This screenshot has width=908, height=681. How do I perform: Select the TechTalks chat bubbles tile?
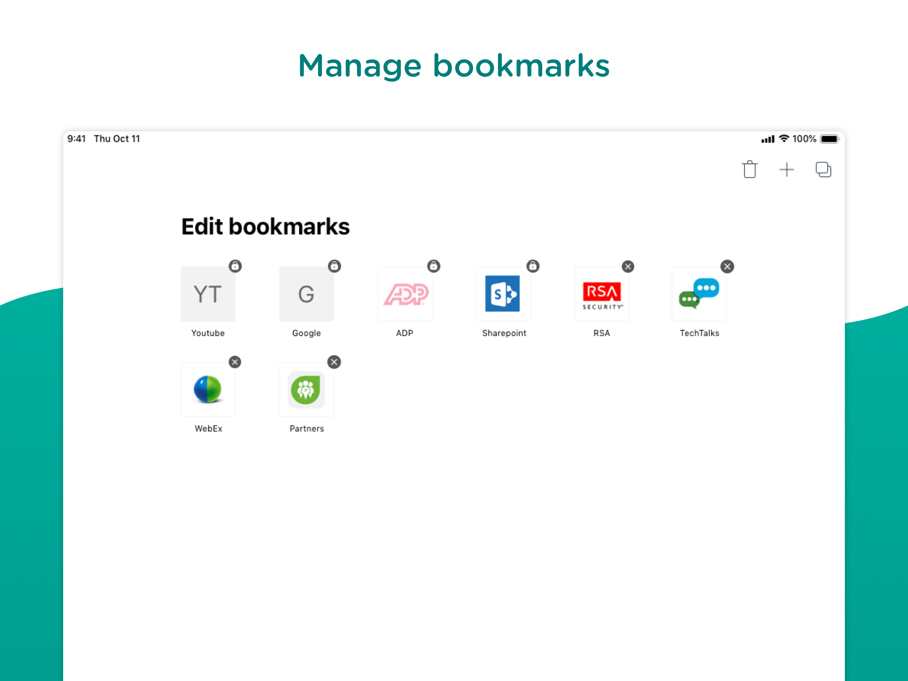tap(699, 294)
